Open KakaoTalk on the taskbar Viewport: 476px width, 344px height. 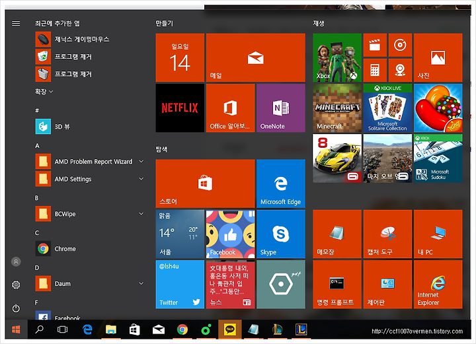pyautogui.click(x=230, y=329)
